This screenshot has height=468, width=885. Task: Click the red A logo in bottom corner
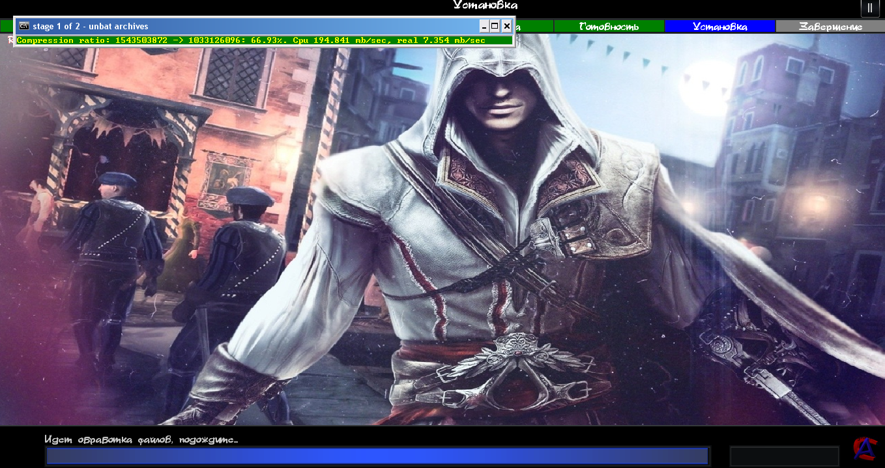click(866, 448)
